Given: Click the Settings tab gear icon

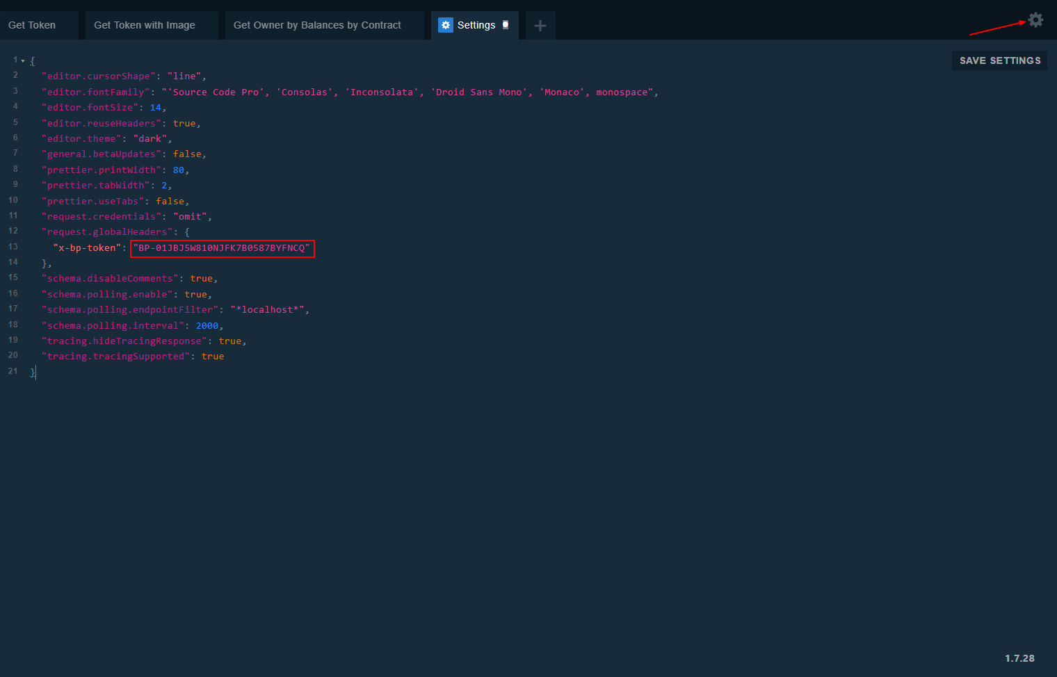Looking at the screenshot, I should click(446, 25).
